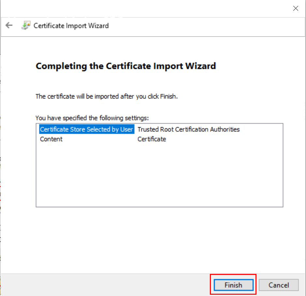This screenshot has height=296, width=306.
Task: Select the Content row in settings list
Action: 51,139
